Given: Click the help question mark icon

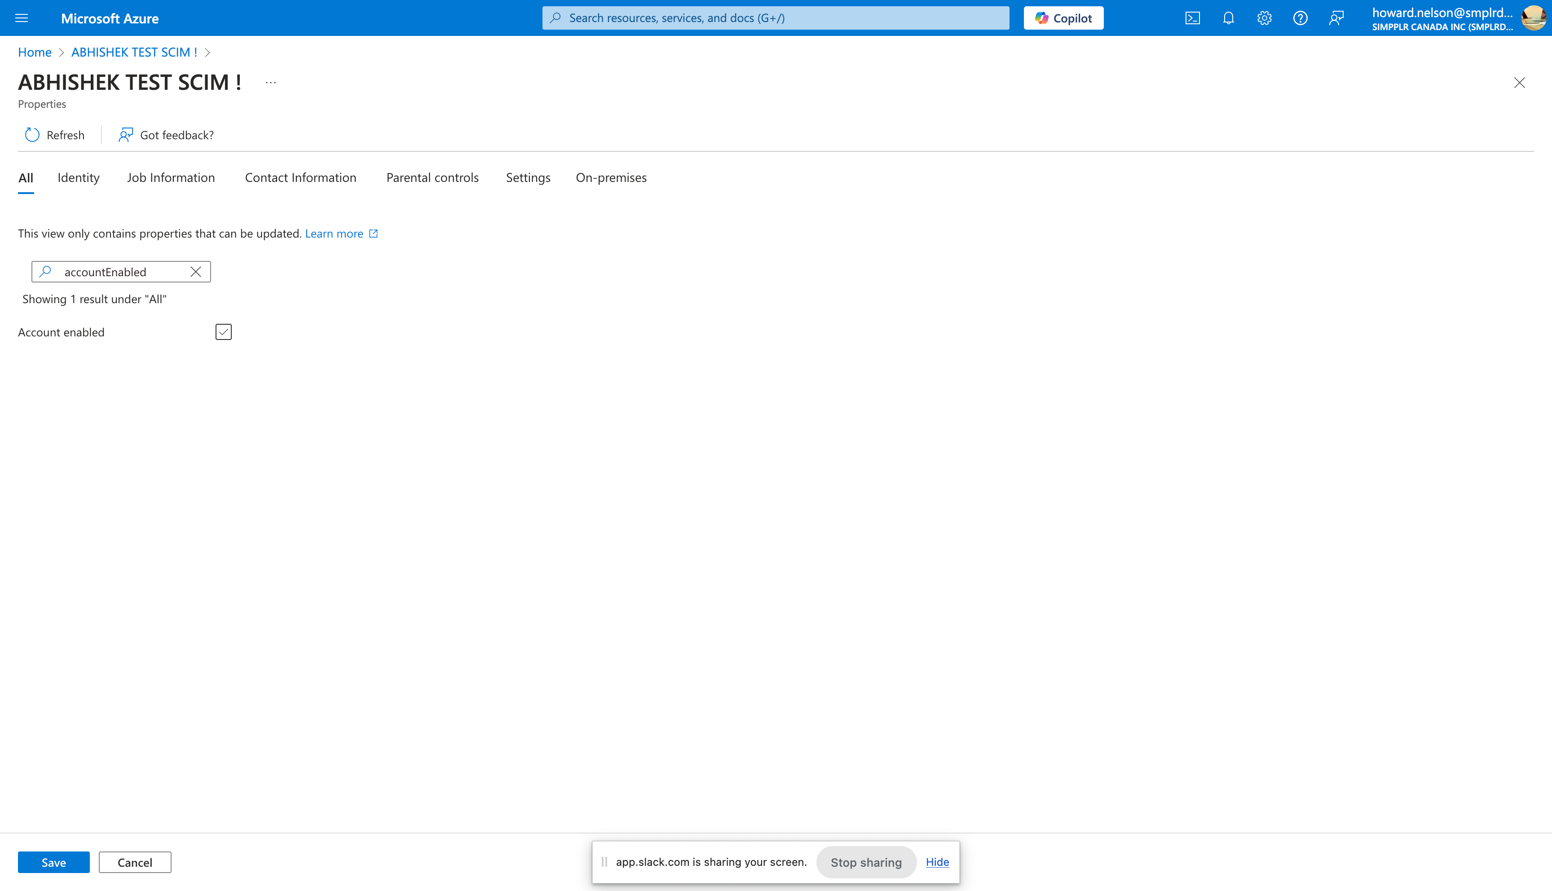Looking at the screenshot, I should pyautogui.click(x=1300, y=18).
